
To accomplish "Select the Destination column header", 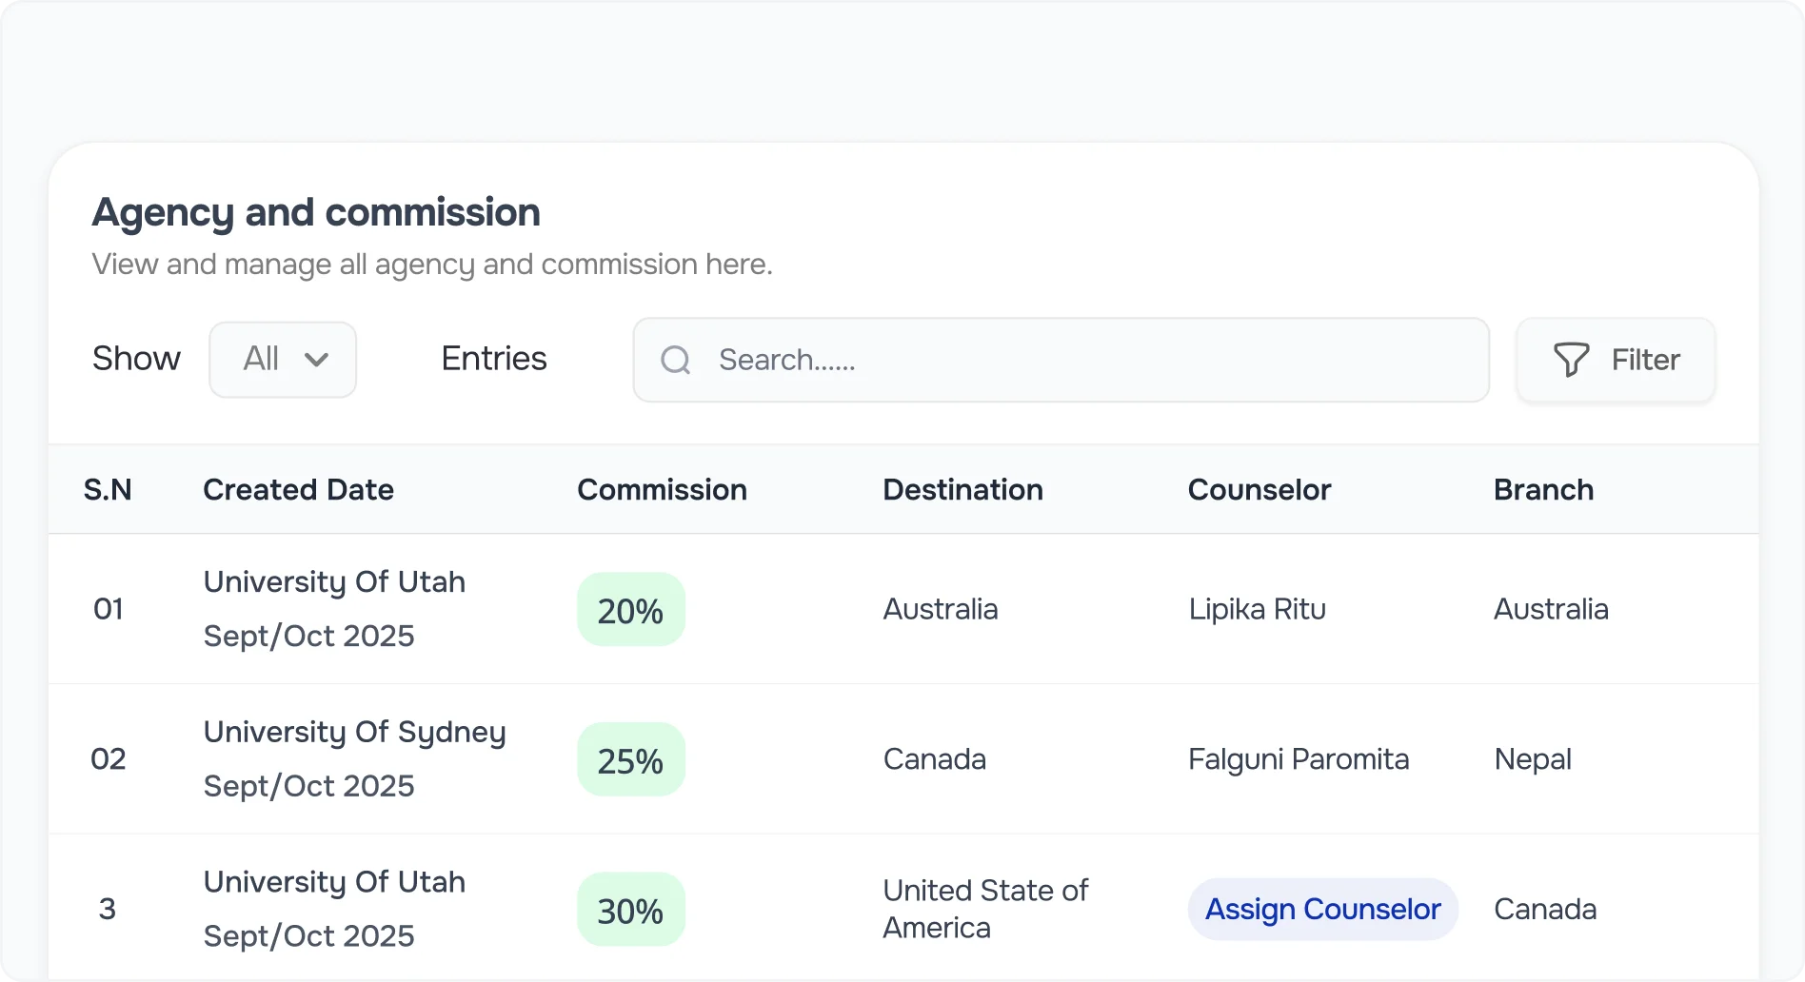I will coord(962,489).
